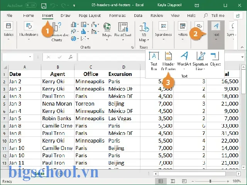The image size is (247, 185).
Task: Switch to the Draw tab
Action: click(x=65, y=15)
